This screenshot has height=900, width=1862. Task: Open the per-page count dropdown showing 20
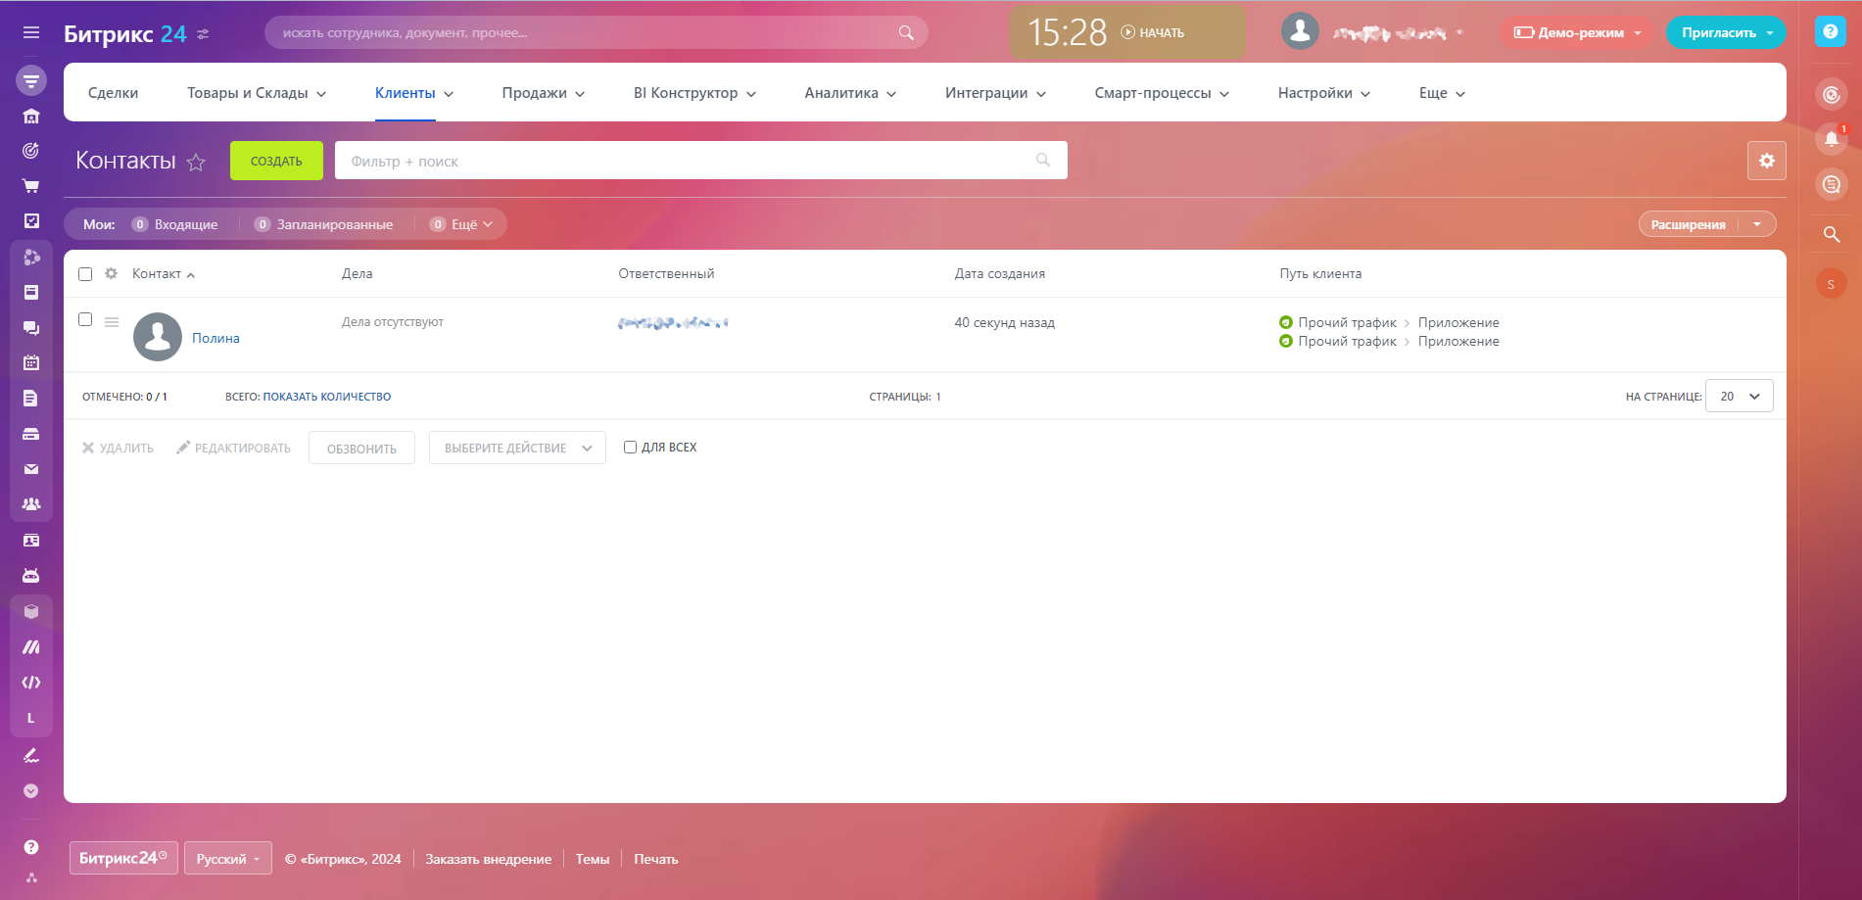click(1739, 397)
